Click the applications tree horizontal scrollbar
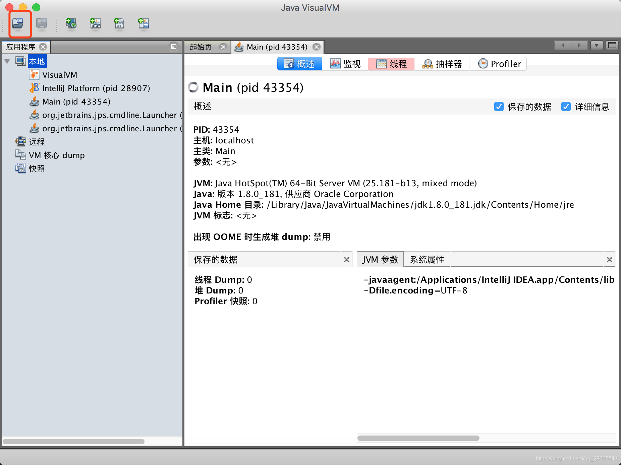This screenshot has width=621, height=465. [74, 442]
